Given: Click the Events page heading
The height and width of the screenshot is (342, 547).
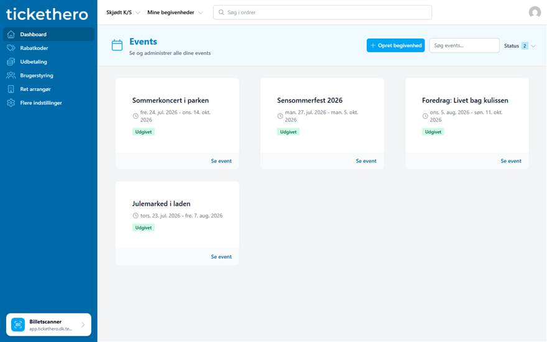Looking at the screenshot, I should (x=143, y=42).
